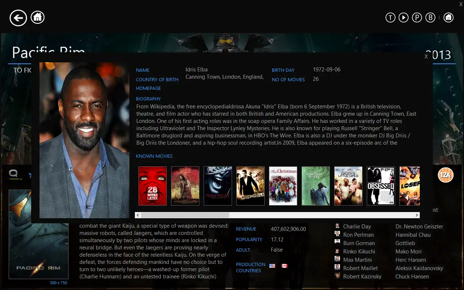Click Max Martini's small cast photo
This screenshot has width=464, height=290.
[337, 260]
